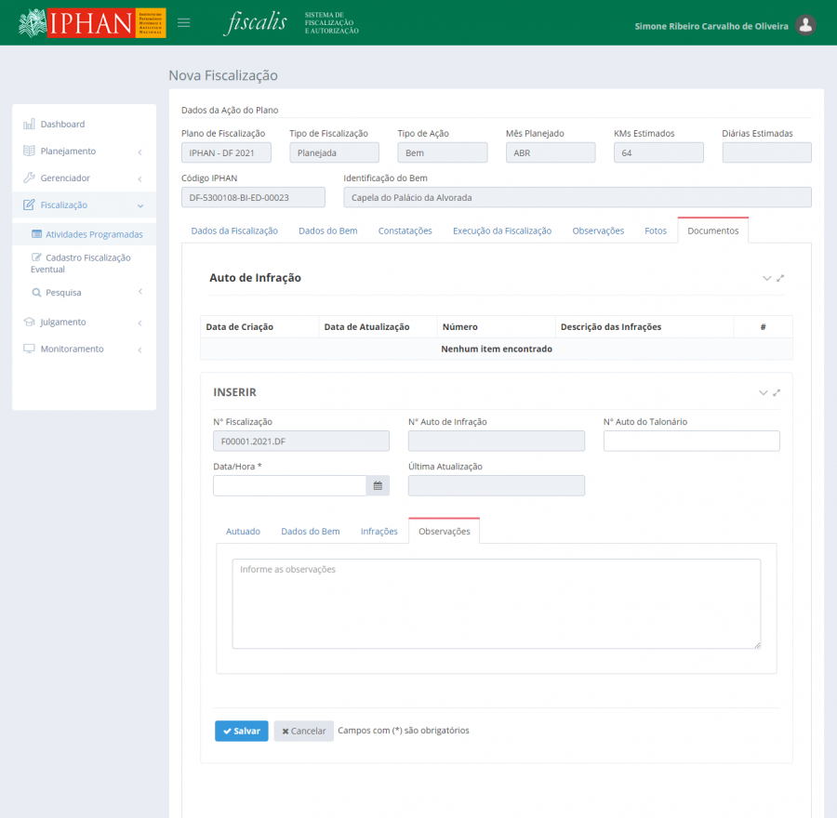
Task: Collapse the INSERIR section chevron
Action: pos(764,392)
